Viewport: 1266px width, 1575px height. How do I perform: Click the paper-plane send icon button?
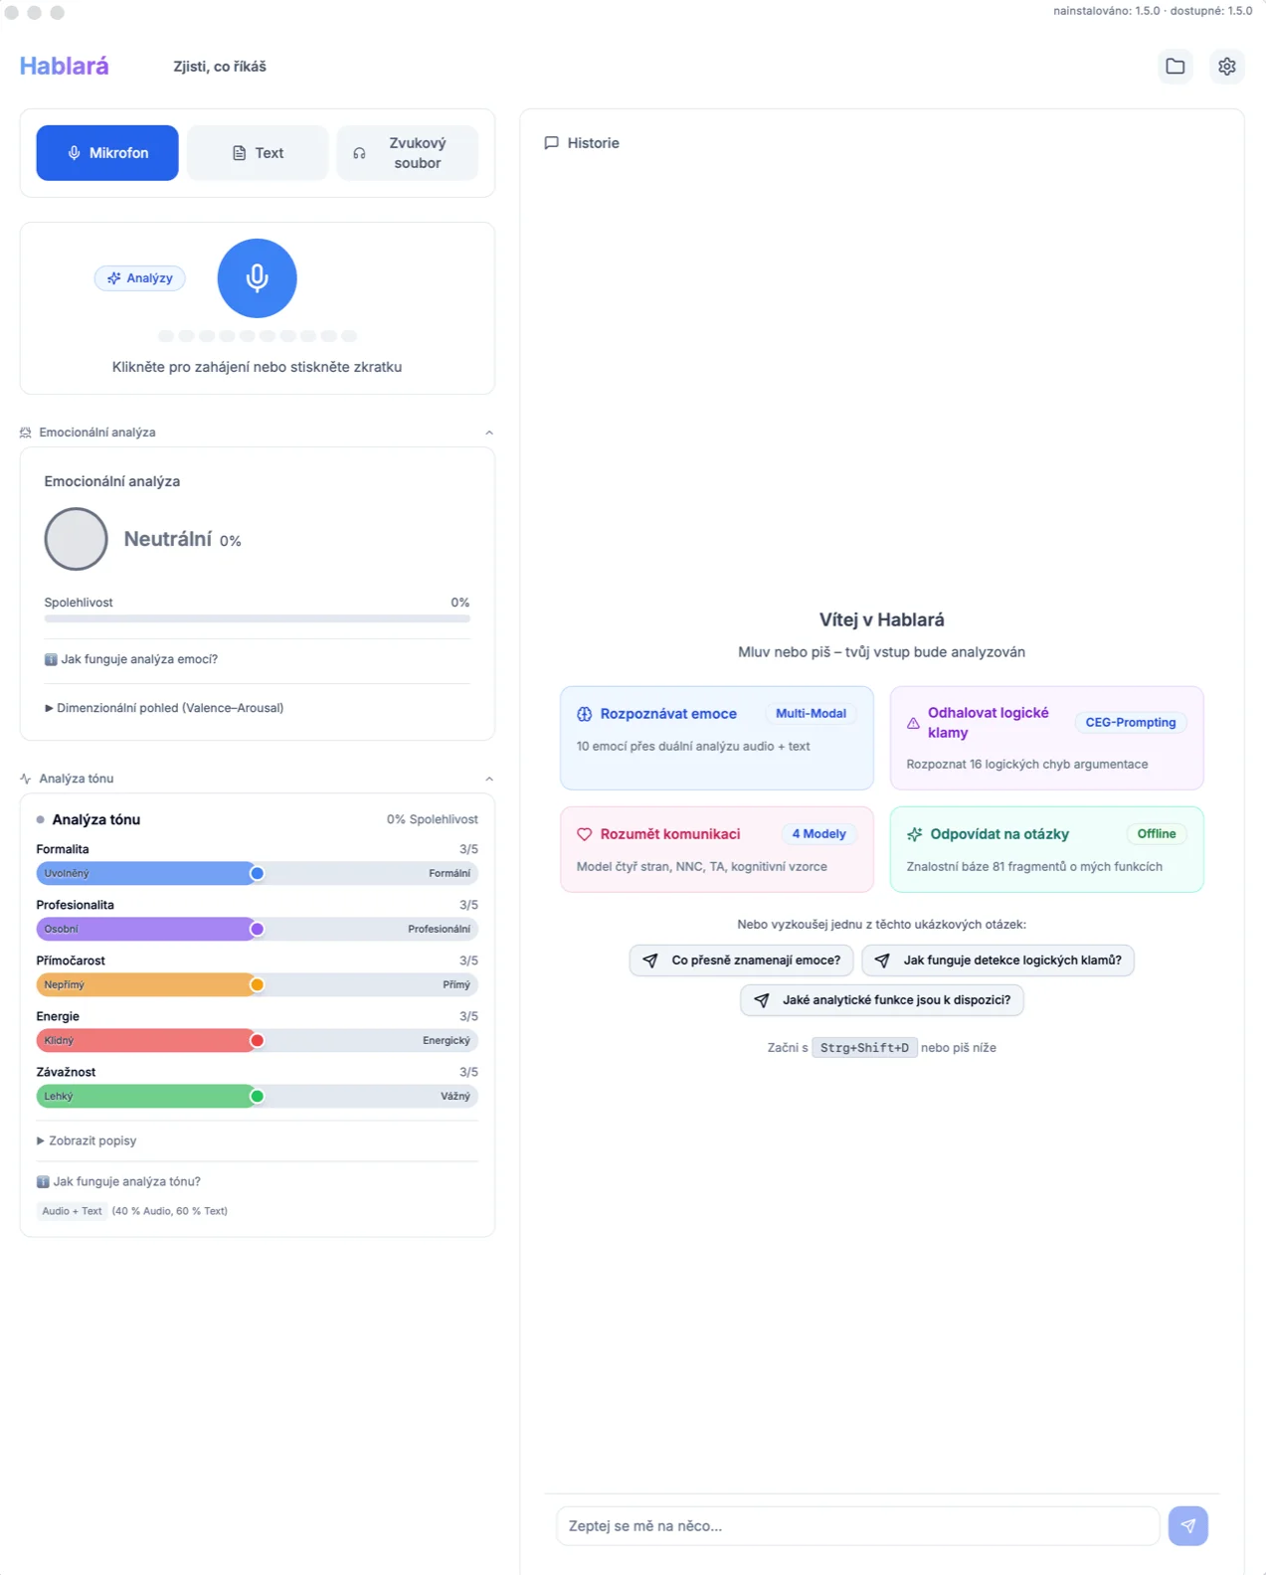click(1187, 1525)
